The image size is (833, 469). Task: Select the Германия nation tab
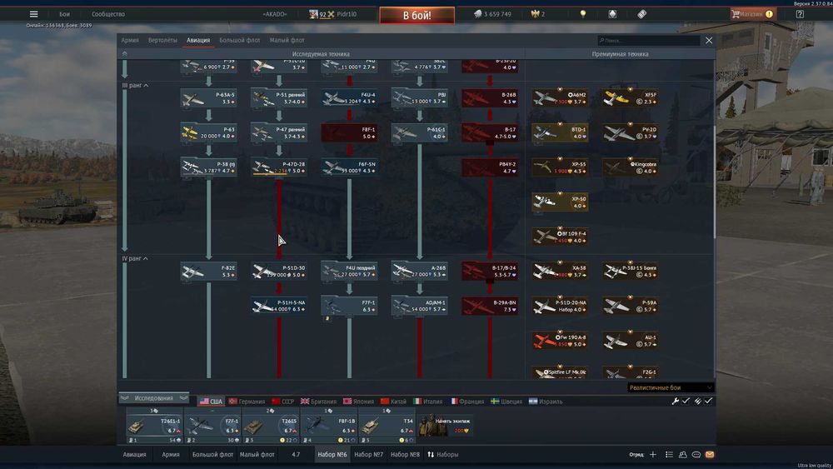247,402
